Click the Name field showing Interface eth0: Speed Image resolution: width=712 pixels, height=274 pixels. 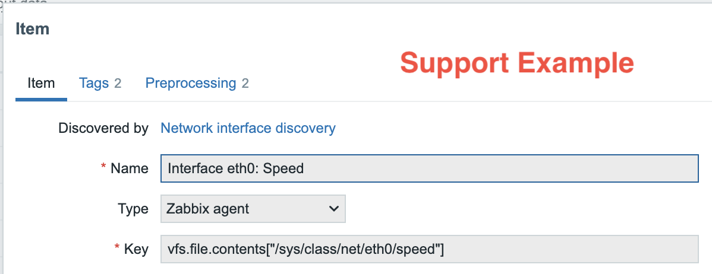[x=429, y=168]
